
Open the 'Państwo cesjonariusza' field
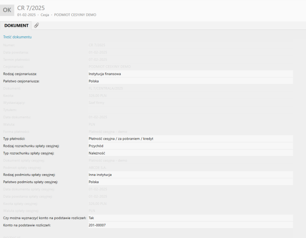point(189,81)
